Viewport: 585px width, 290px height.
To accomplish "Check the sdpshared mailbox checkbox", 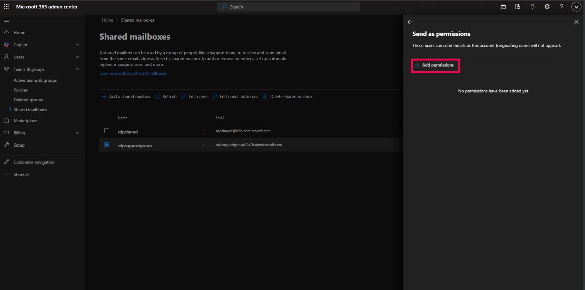I will coord(107,131).
